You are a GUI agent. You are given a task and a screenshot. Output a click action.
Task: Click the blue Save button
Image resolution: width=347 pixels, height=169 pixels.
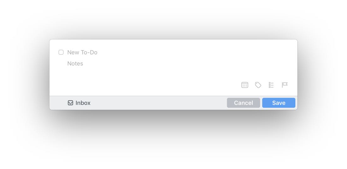point(279,103)
